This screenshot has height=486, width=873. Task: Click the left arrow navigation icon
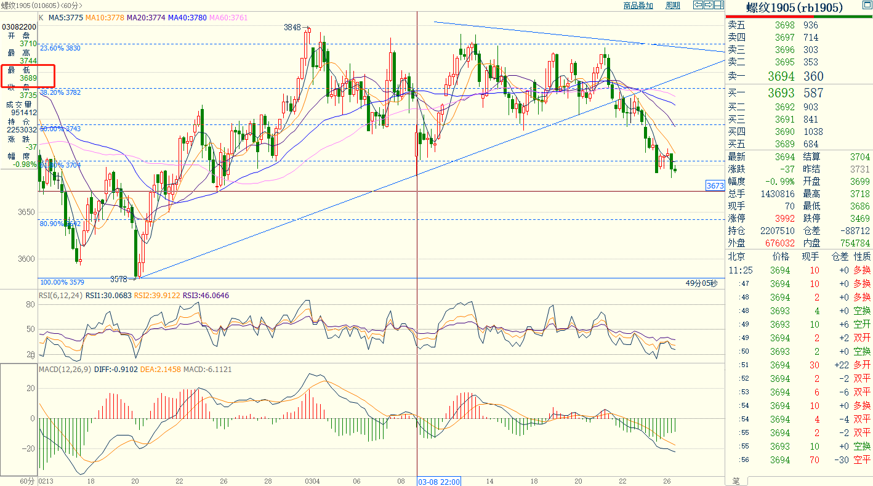pyautogui.click(x=698, y=6)
